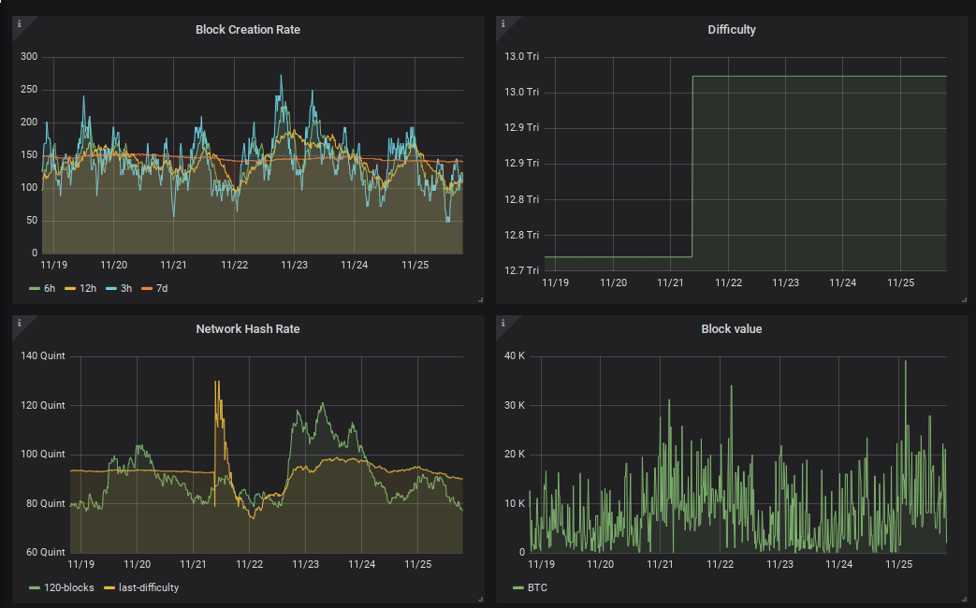This screenshot has width=976, height=608.
Task: Open the Network Hash Rate title menu
Action: pos(248,328)
